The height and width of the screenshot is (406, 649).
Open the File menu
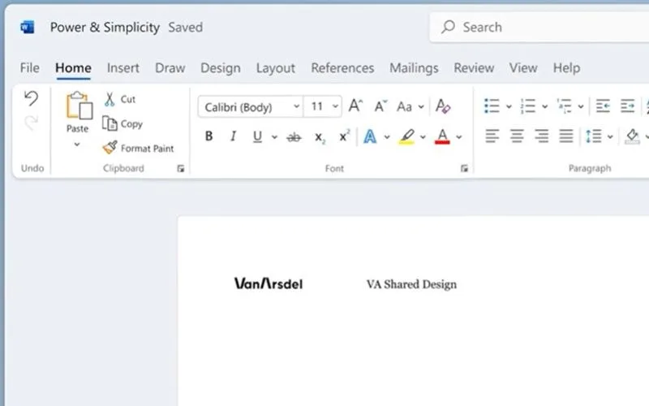30,67
